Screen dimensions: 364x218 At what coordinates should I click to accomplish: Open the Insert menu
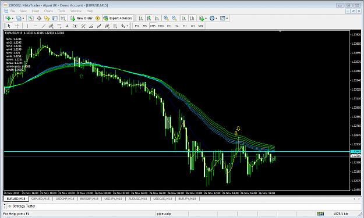click(x=36, y=11)
